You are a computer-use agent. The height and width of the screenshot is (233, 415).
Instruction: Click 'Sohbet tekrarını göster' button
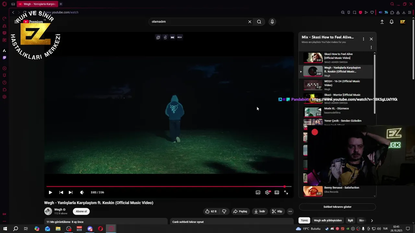pos(337,207)
